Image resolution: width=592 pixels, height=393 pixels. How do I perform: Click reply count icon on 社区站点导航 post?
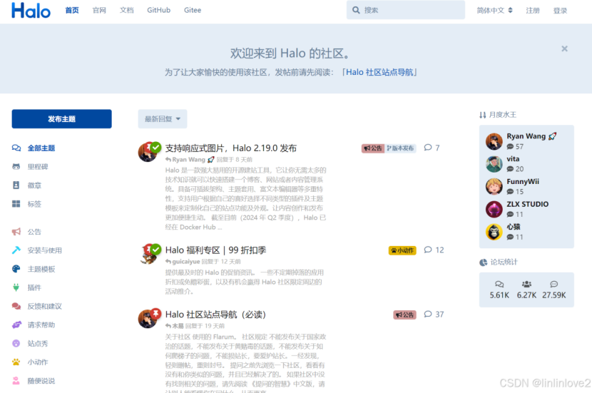point(428,314)
